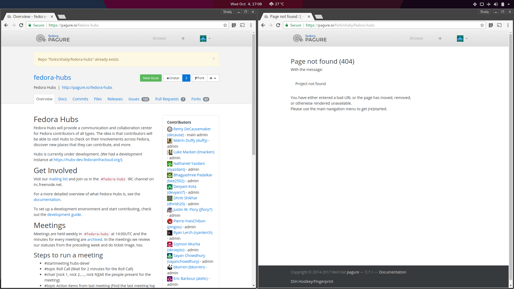This screenshot has height=289, width=514.
Task: Open a new tab in right browser window
Action: click(319, 17)
